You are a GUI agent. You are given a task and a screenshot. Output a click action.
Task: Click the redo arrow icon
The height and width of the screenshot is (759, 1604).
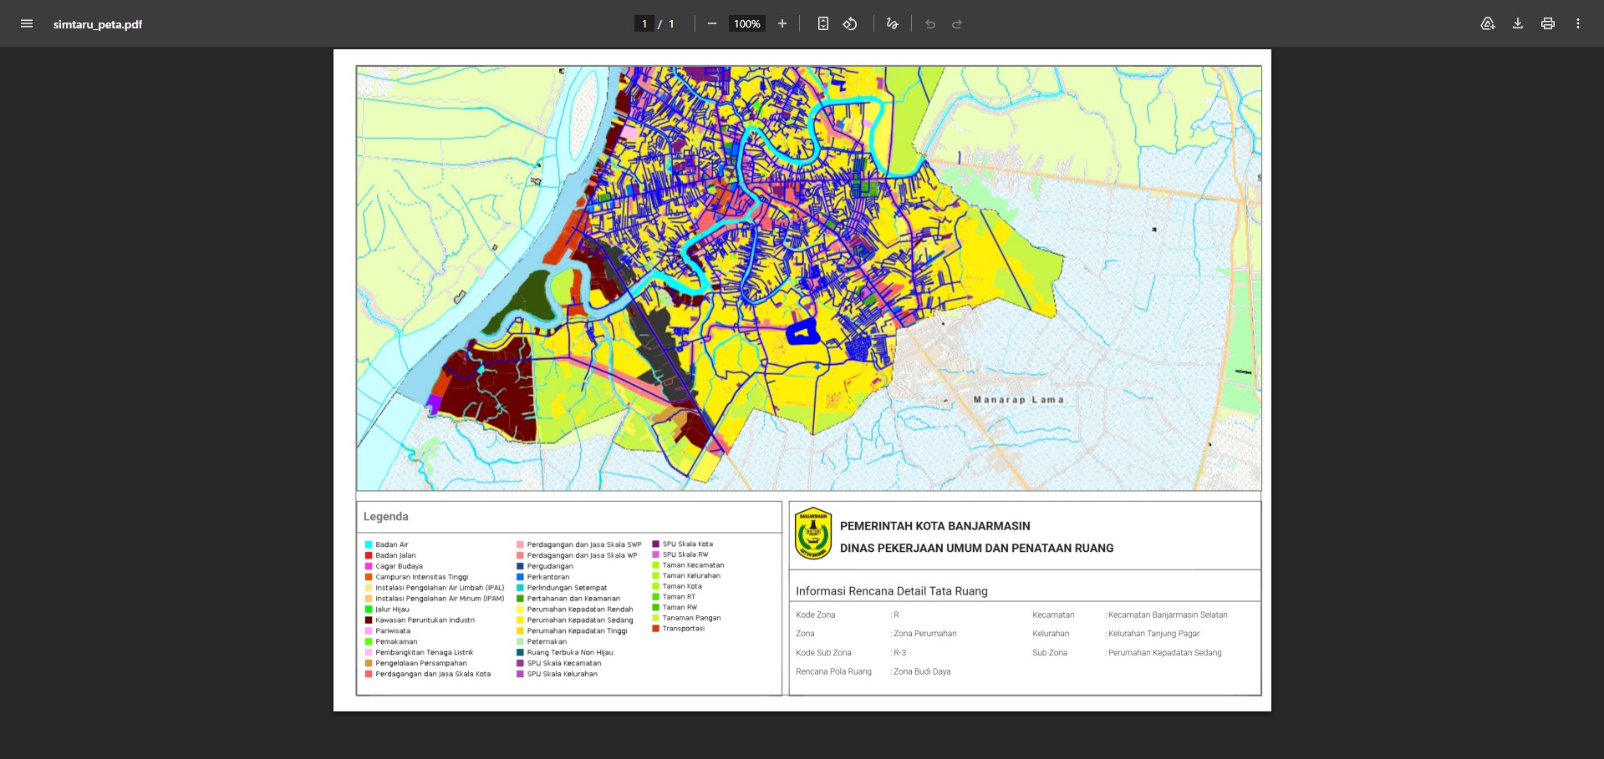click(x=957, y=23)
